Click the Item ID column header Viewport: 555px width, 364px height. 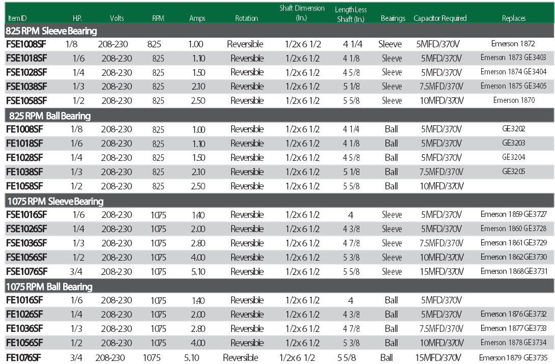pyautogui.click(x=19, y=18)
